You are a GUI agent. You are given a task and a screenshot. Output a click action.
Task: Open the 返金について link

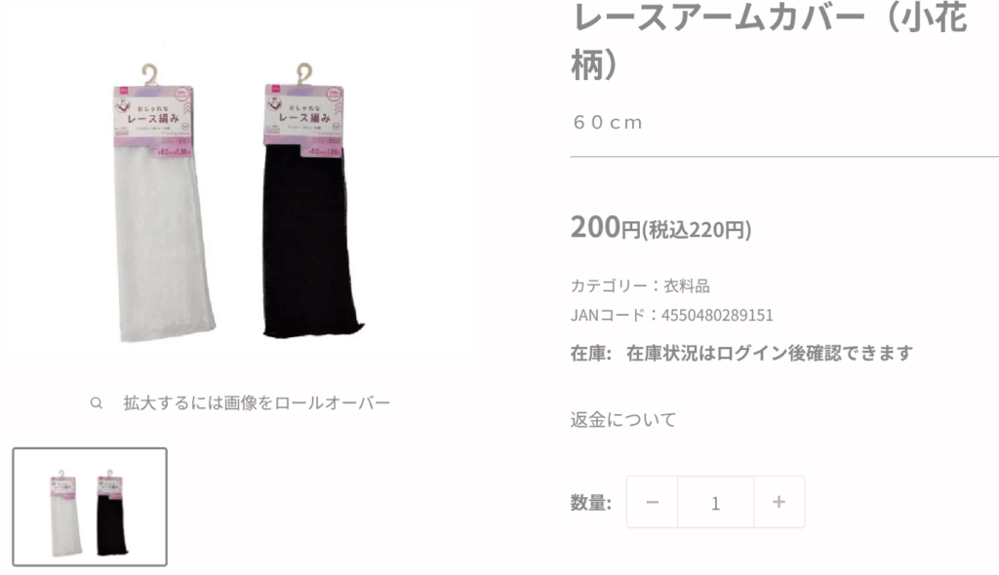click(x=622, y=420)
